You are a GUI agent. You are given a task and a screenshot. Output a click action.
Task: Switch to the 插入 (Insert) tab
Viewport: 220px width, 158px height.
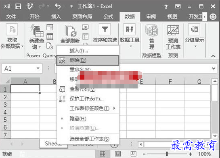point(56,16)
